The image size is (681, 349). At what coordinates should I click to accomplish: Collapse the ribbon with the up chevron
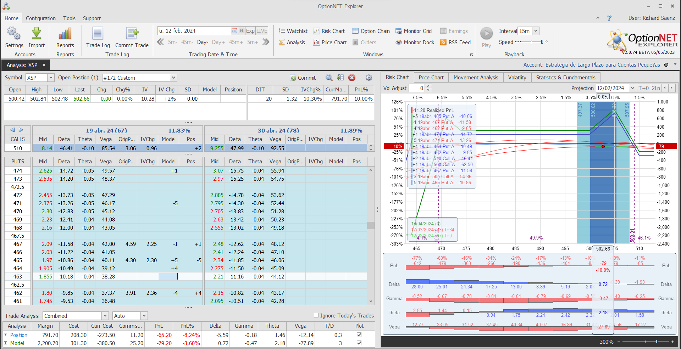[x=598, y=18]
